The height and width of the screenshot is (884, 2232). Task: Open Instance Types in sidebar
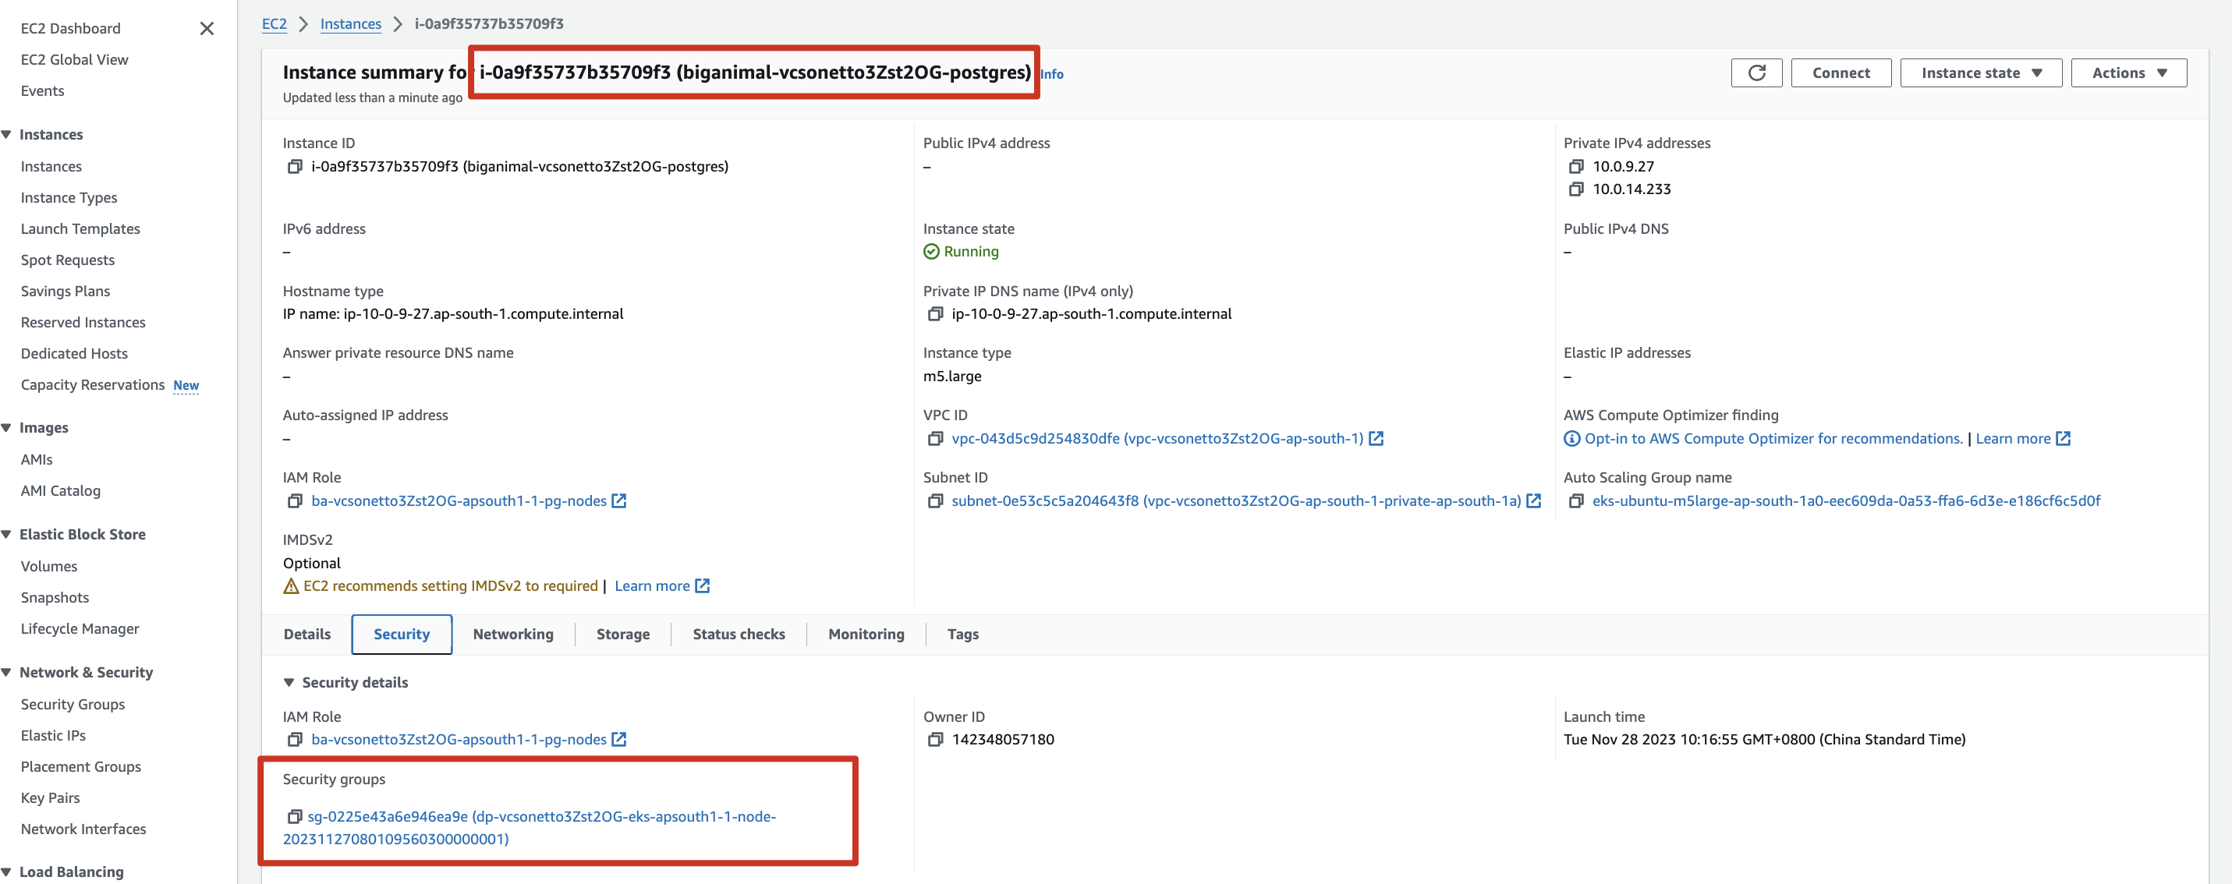[x=69, y=197]
